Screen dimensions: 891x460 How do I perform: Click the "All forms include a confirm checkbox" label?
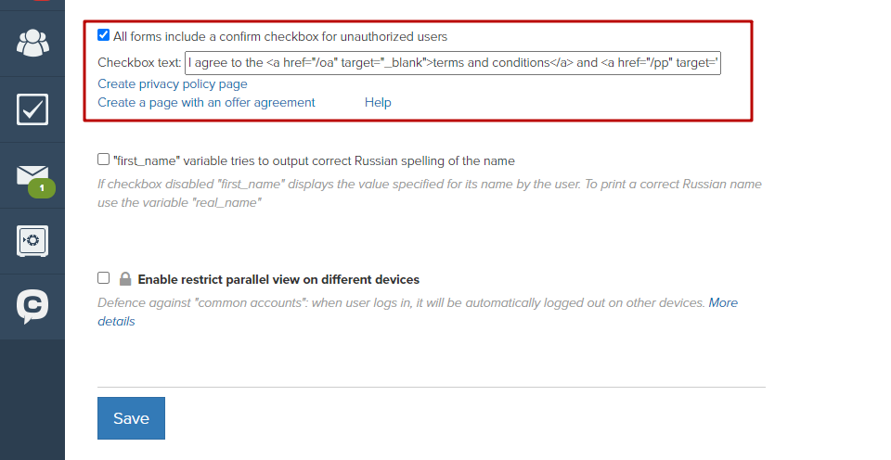click(280, 37)
